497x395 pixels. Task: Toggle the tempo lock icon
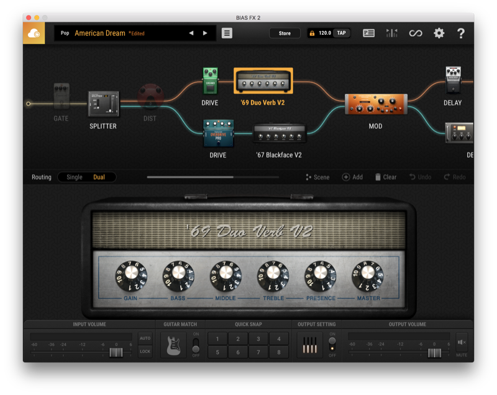pos(312,33)
